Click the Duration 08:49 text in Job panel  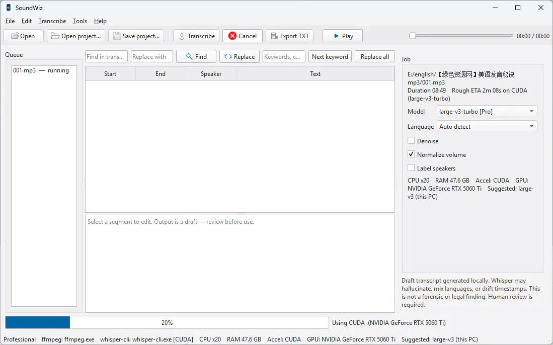(x=427, y=91)
